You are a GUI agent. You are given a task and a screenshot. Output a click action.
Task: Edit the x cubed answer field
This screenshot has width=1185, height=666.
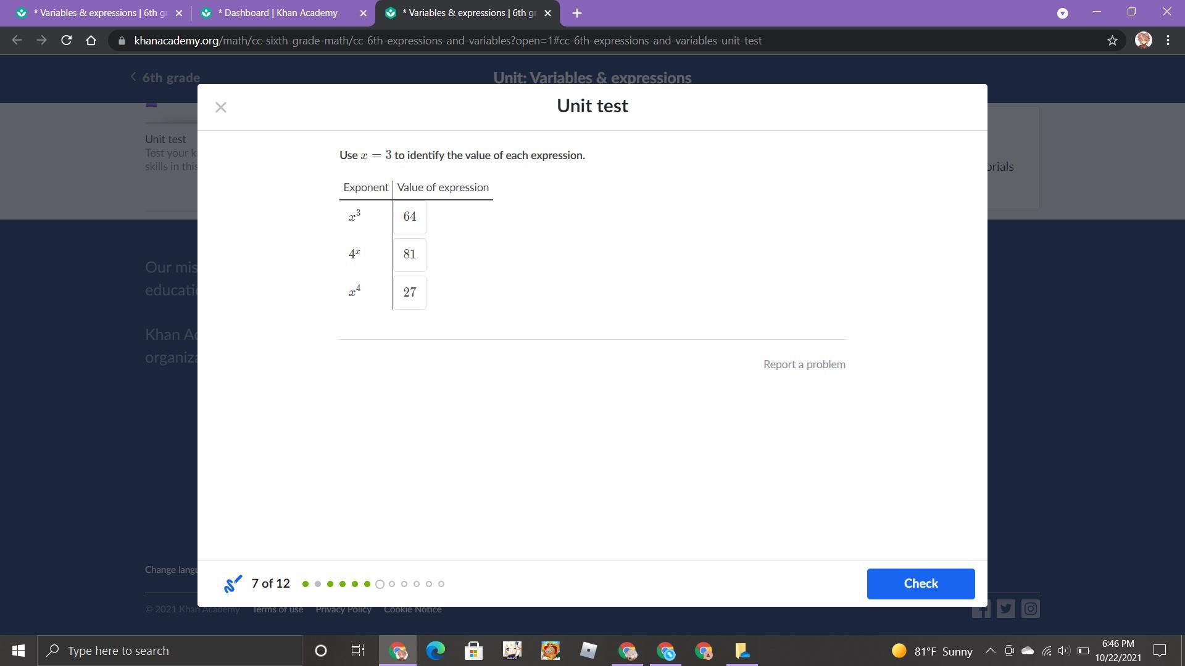(x=409, y=217)
